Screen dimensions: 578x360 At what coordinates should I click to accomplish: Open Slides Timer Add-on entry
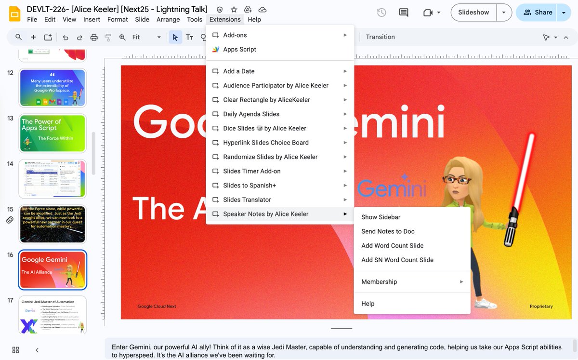(279, 171)
